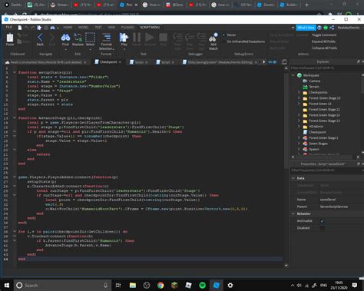The width and height of the screenshot is (364, 291).
Task: Switch to the HOME ribbon tab
Action: (68, 27)
